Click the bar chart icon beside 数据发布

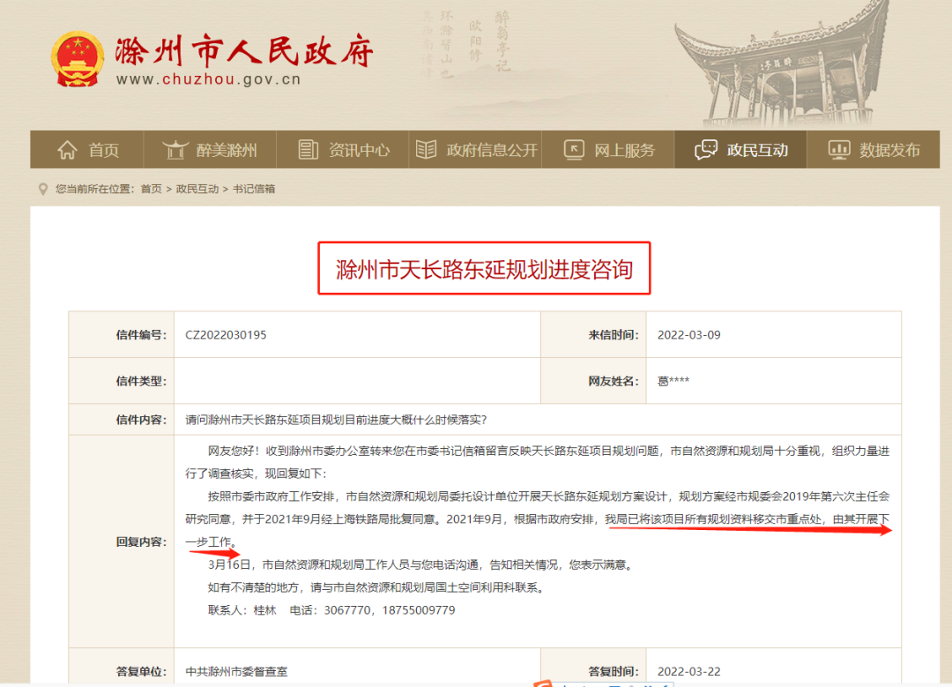(x=838, y=150)
